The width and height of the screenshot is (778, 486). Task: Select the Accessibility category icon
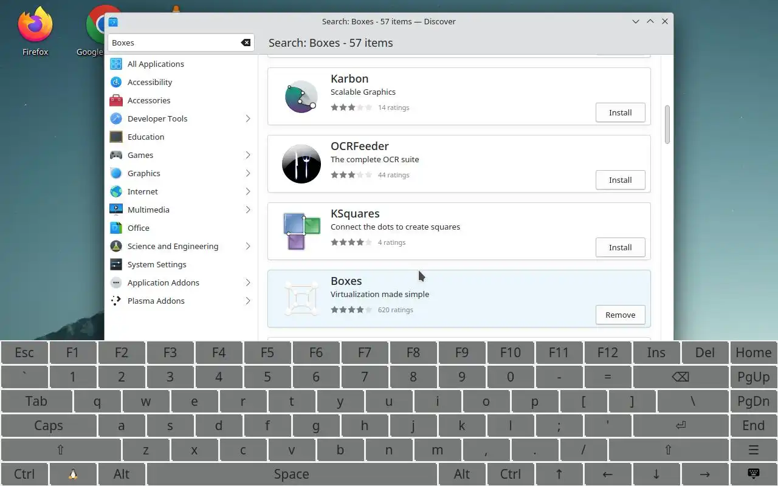tap(116, 82)
